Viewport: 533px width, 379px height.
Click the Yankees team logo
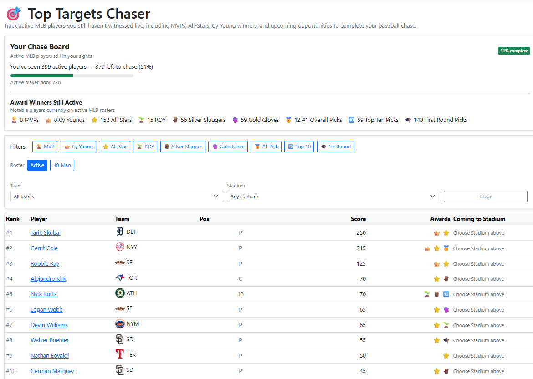pos(120,247)
